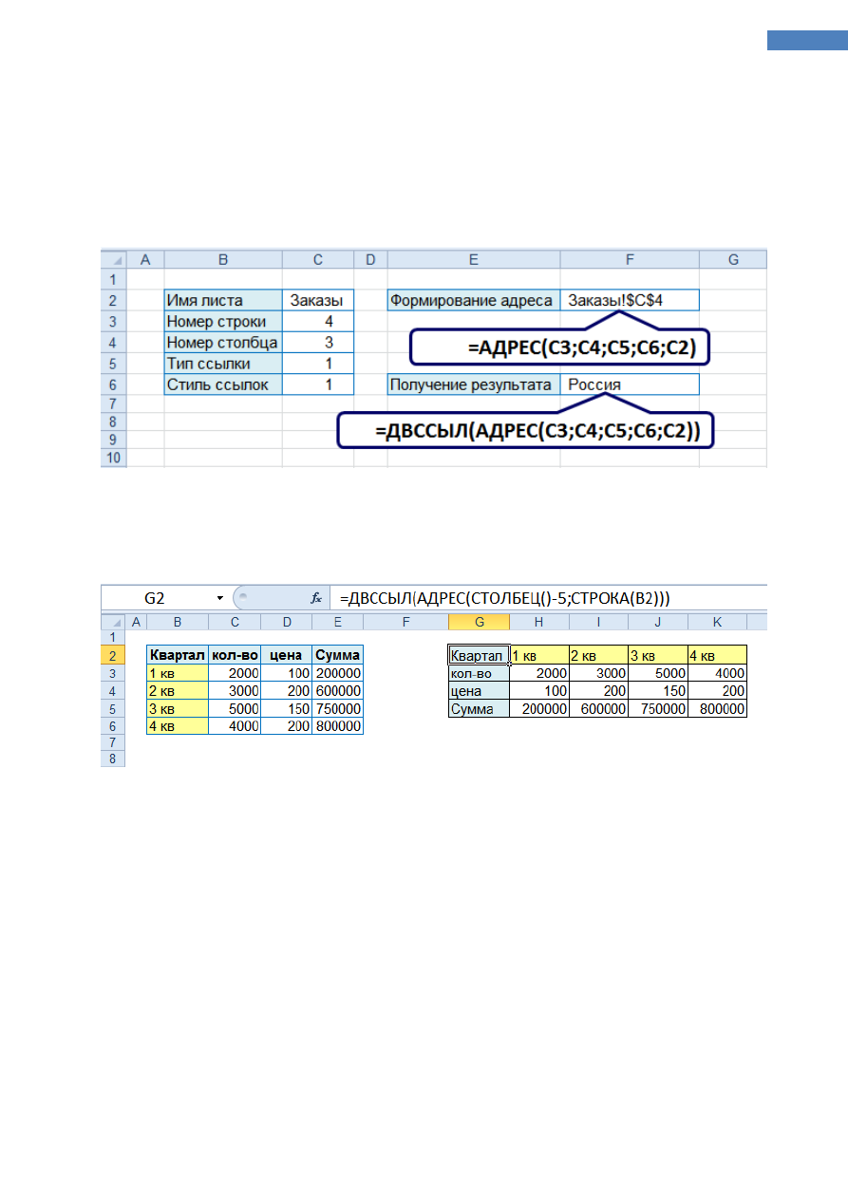This screenshot has height=1199, width=848.
Task: Select row header 7 in the upper sheet
Action: [114, 404]
